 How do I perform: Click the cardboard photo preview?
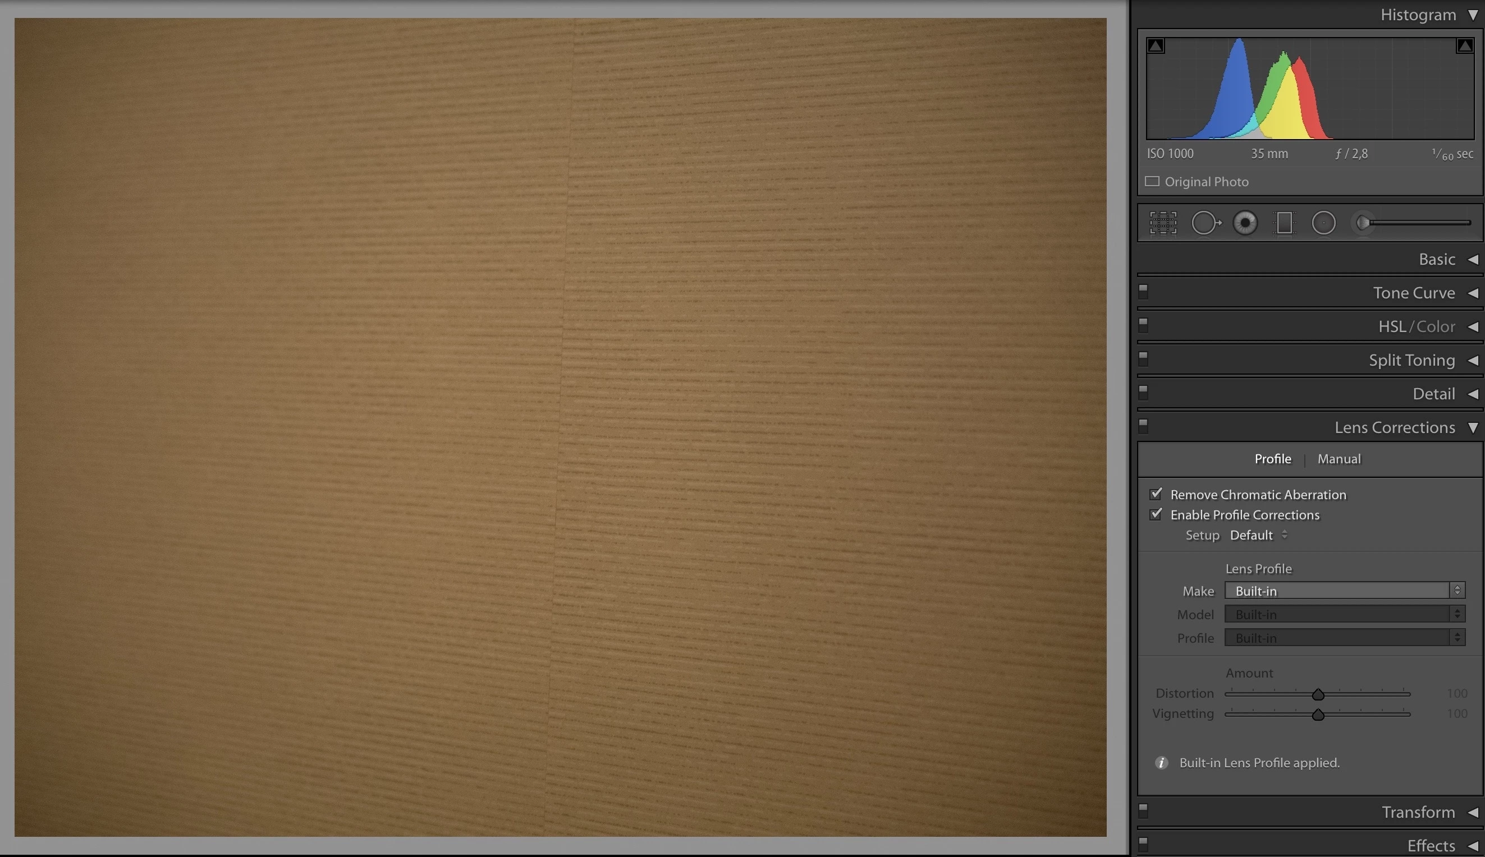[x=560, y=427]
